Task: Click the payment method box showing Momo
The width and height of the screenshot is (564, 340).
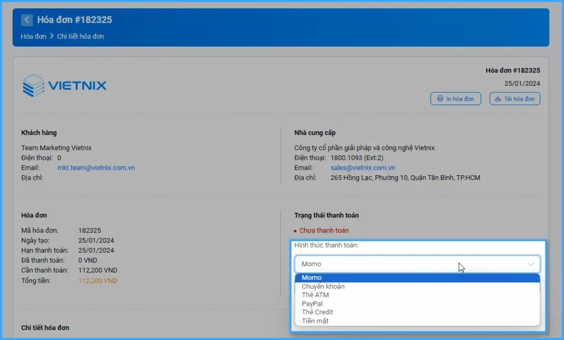Action: 408,264
